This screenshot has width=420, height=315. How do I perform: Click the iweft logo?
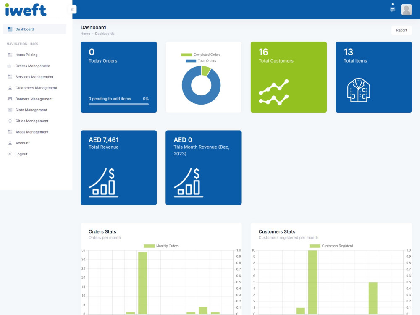26,10
